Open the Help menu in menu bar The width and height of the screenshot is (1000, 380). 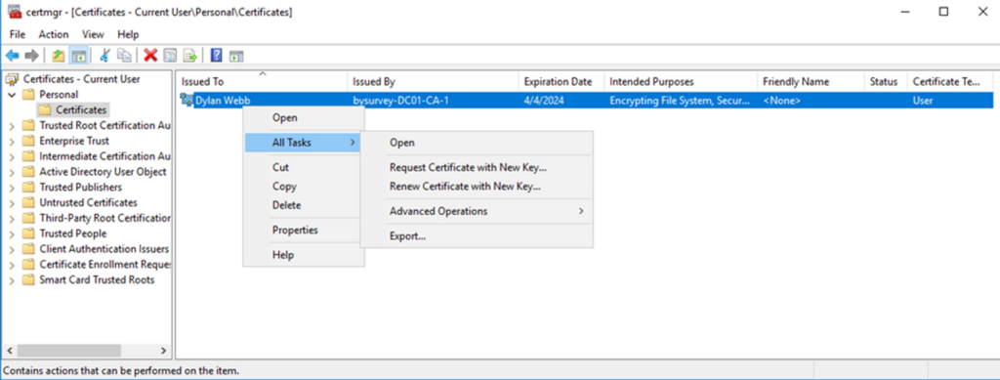point(128,34)
